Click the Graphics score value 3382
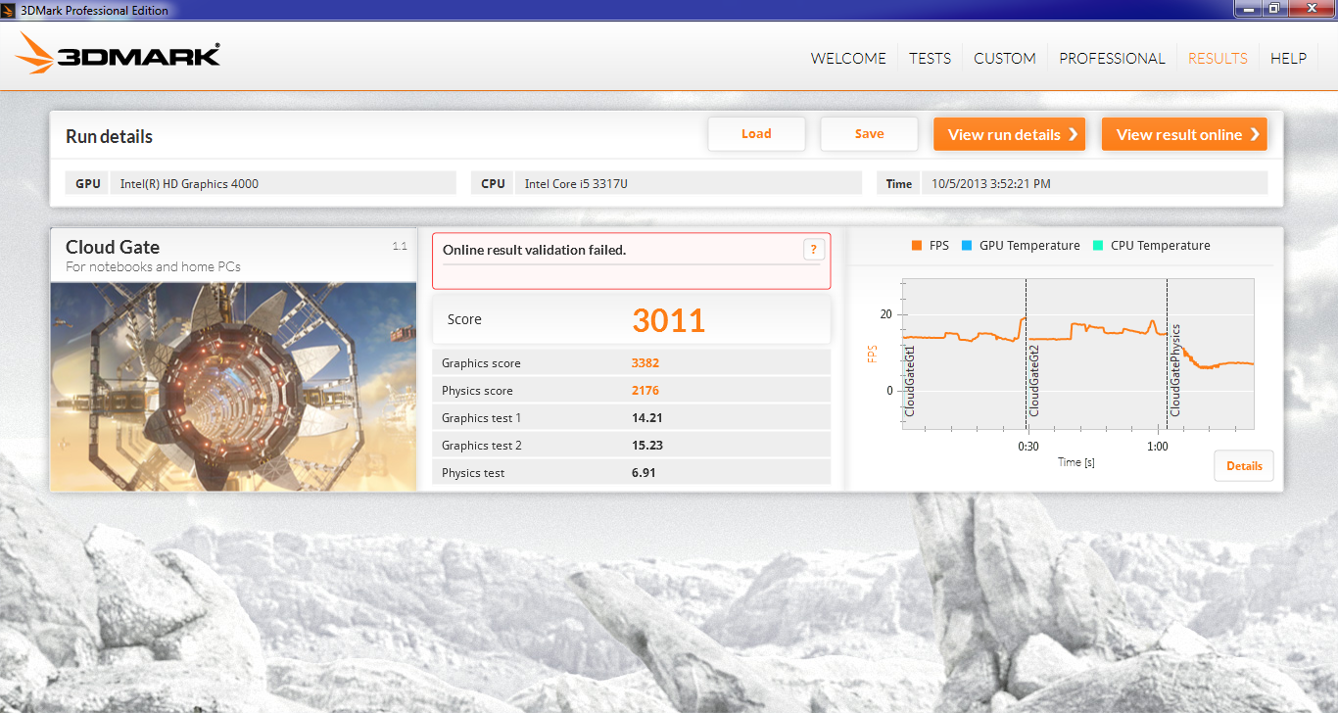Image resolution: width=1338 pixels, height=713 pixels. click(645, 363)
